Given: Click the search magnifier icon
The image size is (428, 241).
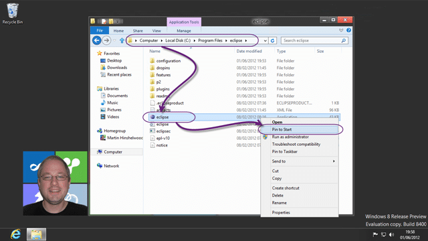Looking at the screenshot, I should [x=344, y=40].
